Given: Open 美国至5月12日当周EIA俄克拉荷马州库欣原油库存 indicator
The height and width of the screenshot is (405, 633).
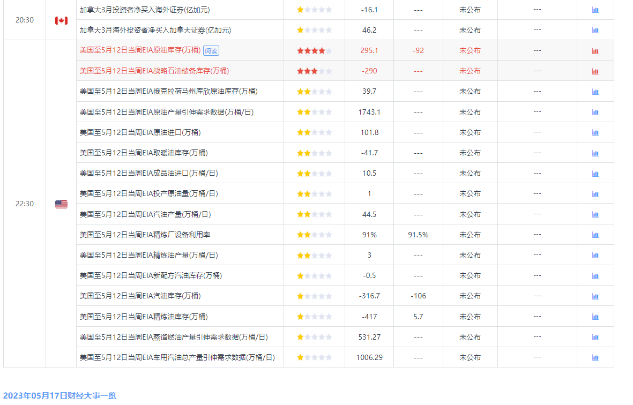Looking at the screenshot, I should [x=168, y=92].
